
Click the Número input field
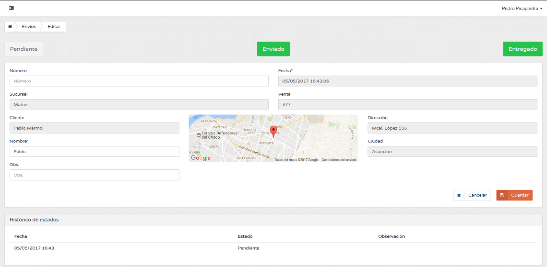(139, 81)
